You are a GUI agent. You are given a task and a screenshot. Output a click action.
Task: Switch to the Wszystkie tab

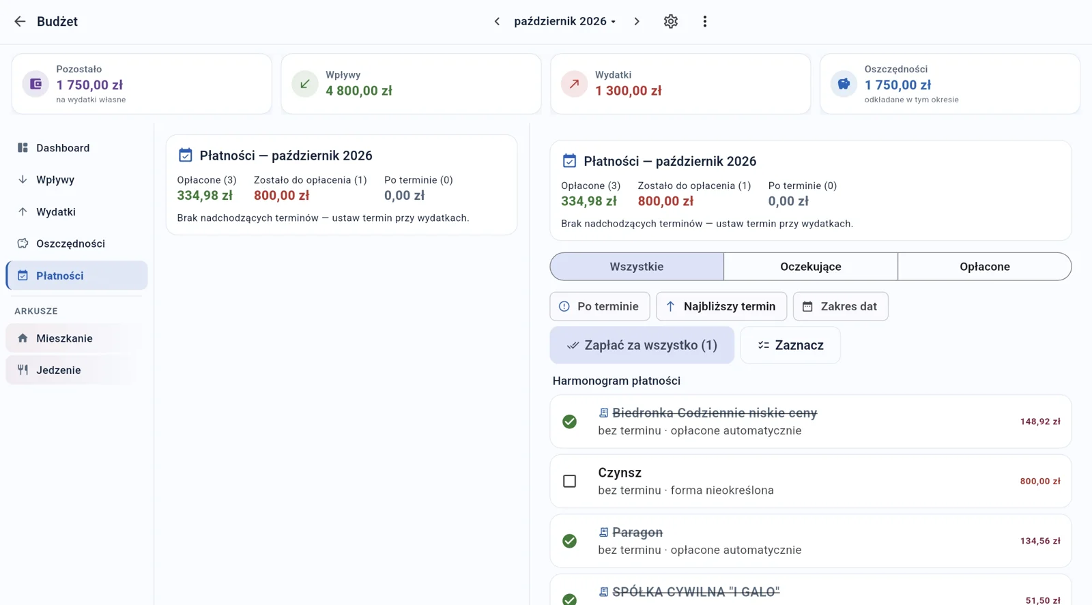point(637,267)
